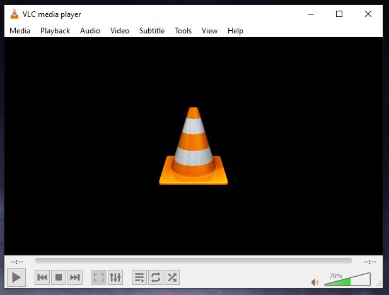Toggle the playlist view

139,277
